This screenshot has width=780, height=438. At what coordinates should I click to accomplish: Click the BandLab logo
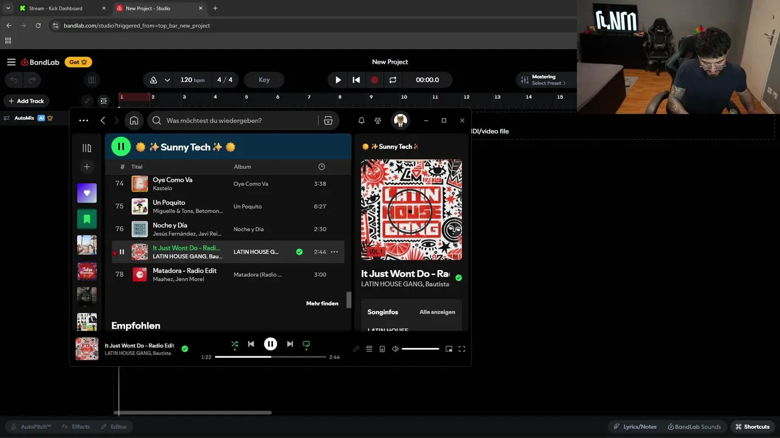(40, 62)
